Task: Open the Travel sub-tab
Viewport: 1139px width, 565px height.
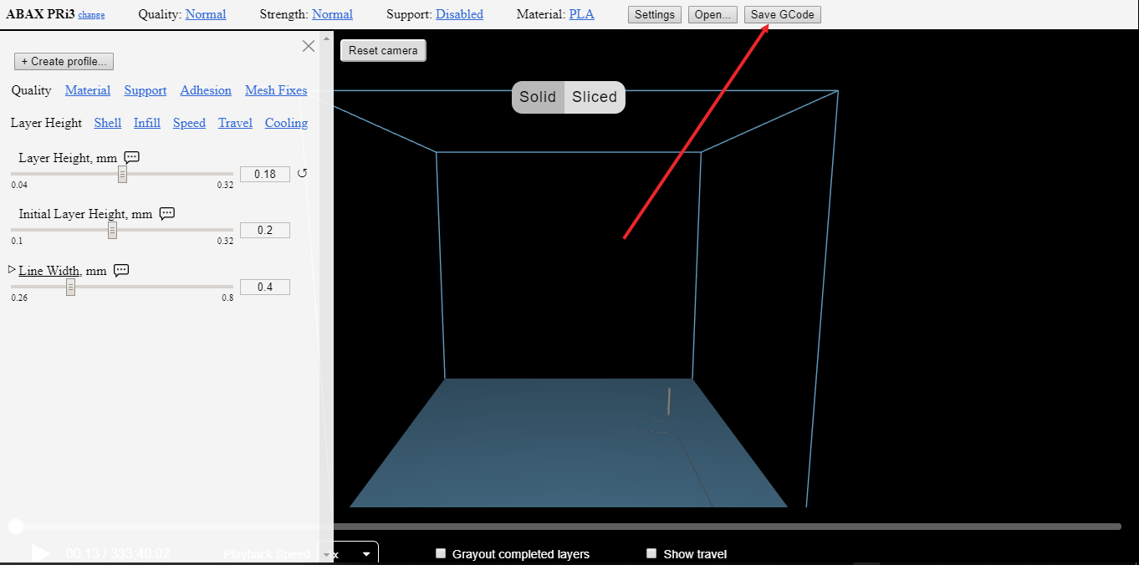Action: pyautogui.click(x=235, y=123)
